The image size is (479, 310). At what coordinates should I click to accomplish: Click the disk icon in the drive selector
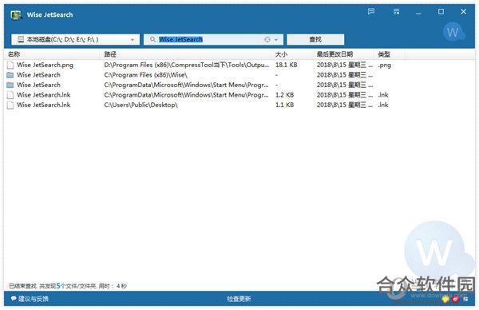click(x=21, y=39)
